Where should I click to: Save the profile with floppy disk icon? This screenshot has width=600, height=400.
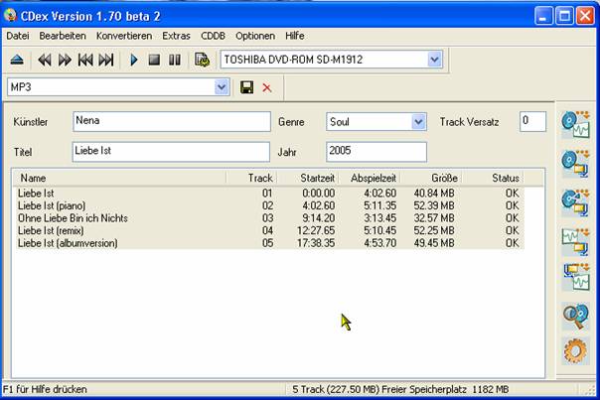(x=246, y=87)
